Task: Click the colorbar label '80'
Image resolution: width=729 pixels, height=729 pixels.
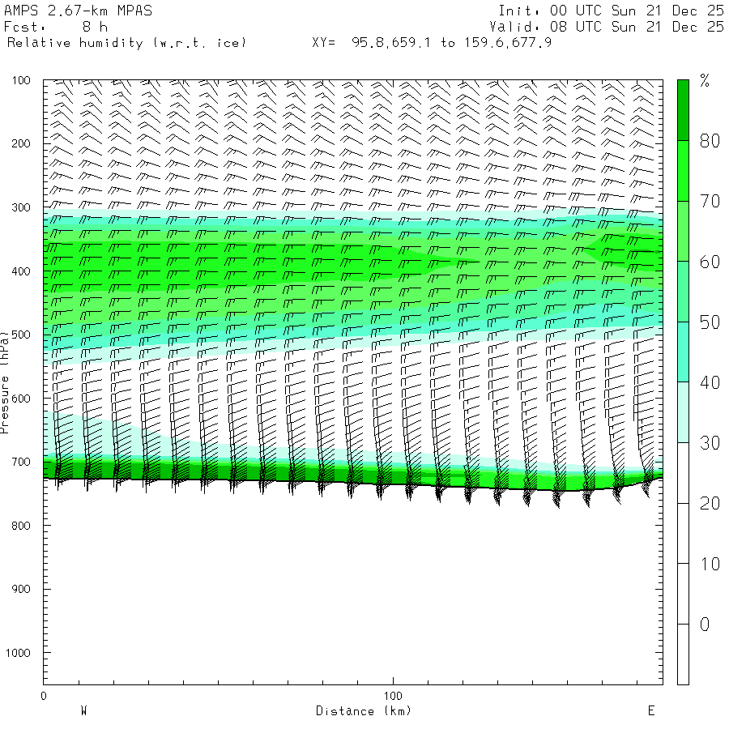Action: point(710,141)
